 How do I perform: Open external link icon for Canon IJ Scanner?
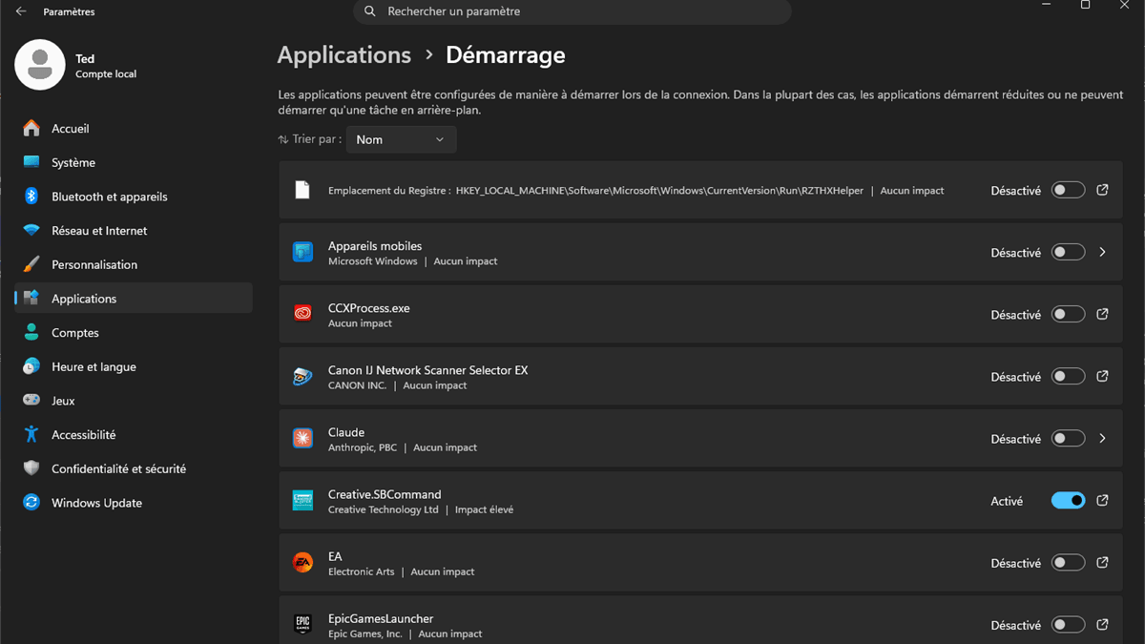coord(1102,376)
